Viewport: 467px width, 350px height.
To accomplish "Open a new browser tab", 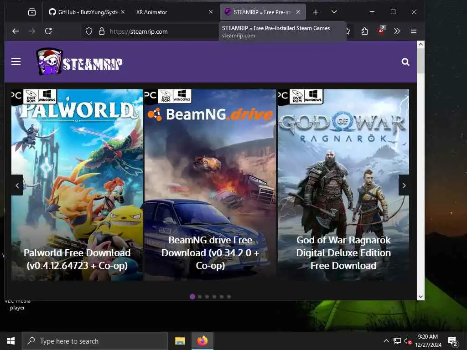I will click(316, 12).
